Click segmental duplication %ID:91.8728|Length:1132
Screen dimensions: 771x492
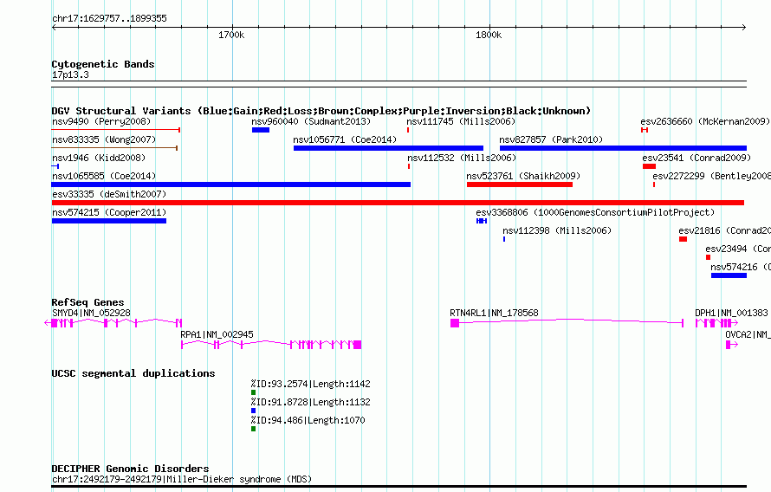coord(310,402)
